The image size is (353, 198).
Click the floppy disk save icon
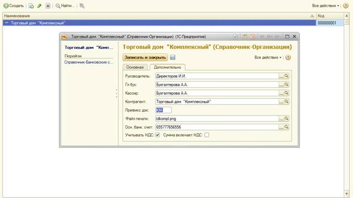(x=173, y=57)
